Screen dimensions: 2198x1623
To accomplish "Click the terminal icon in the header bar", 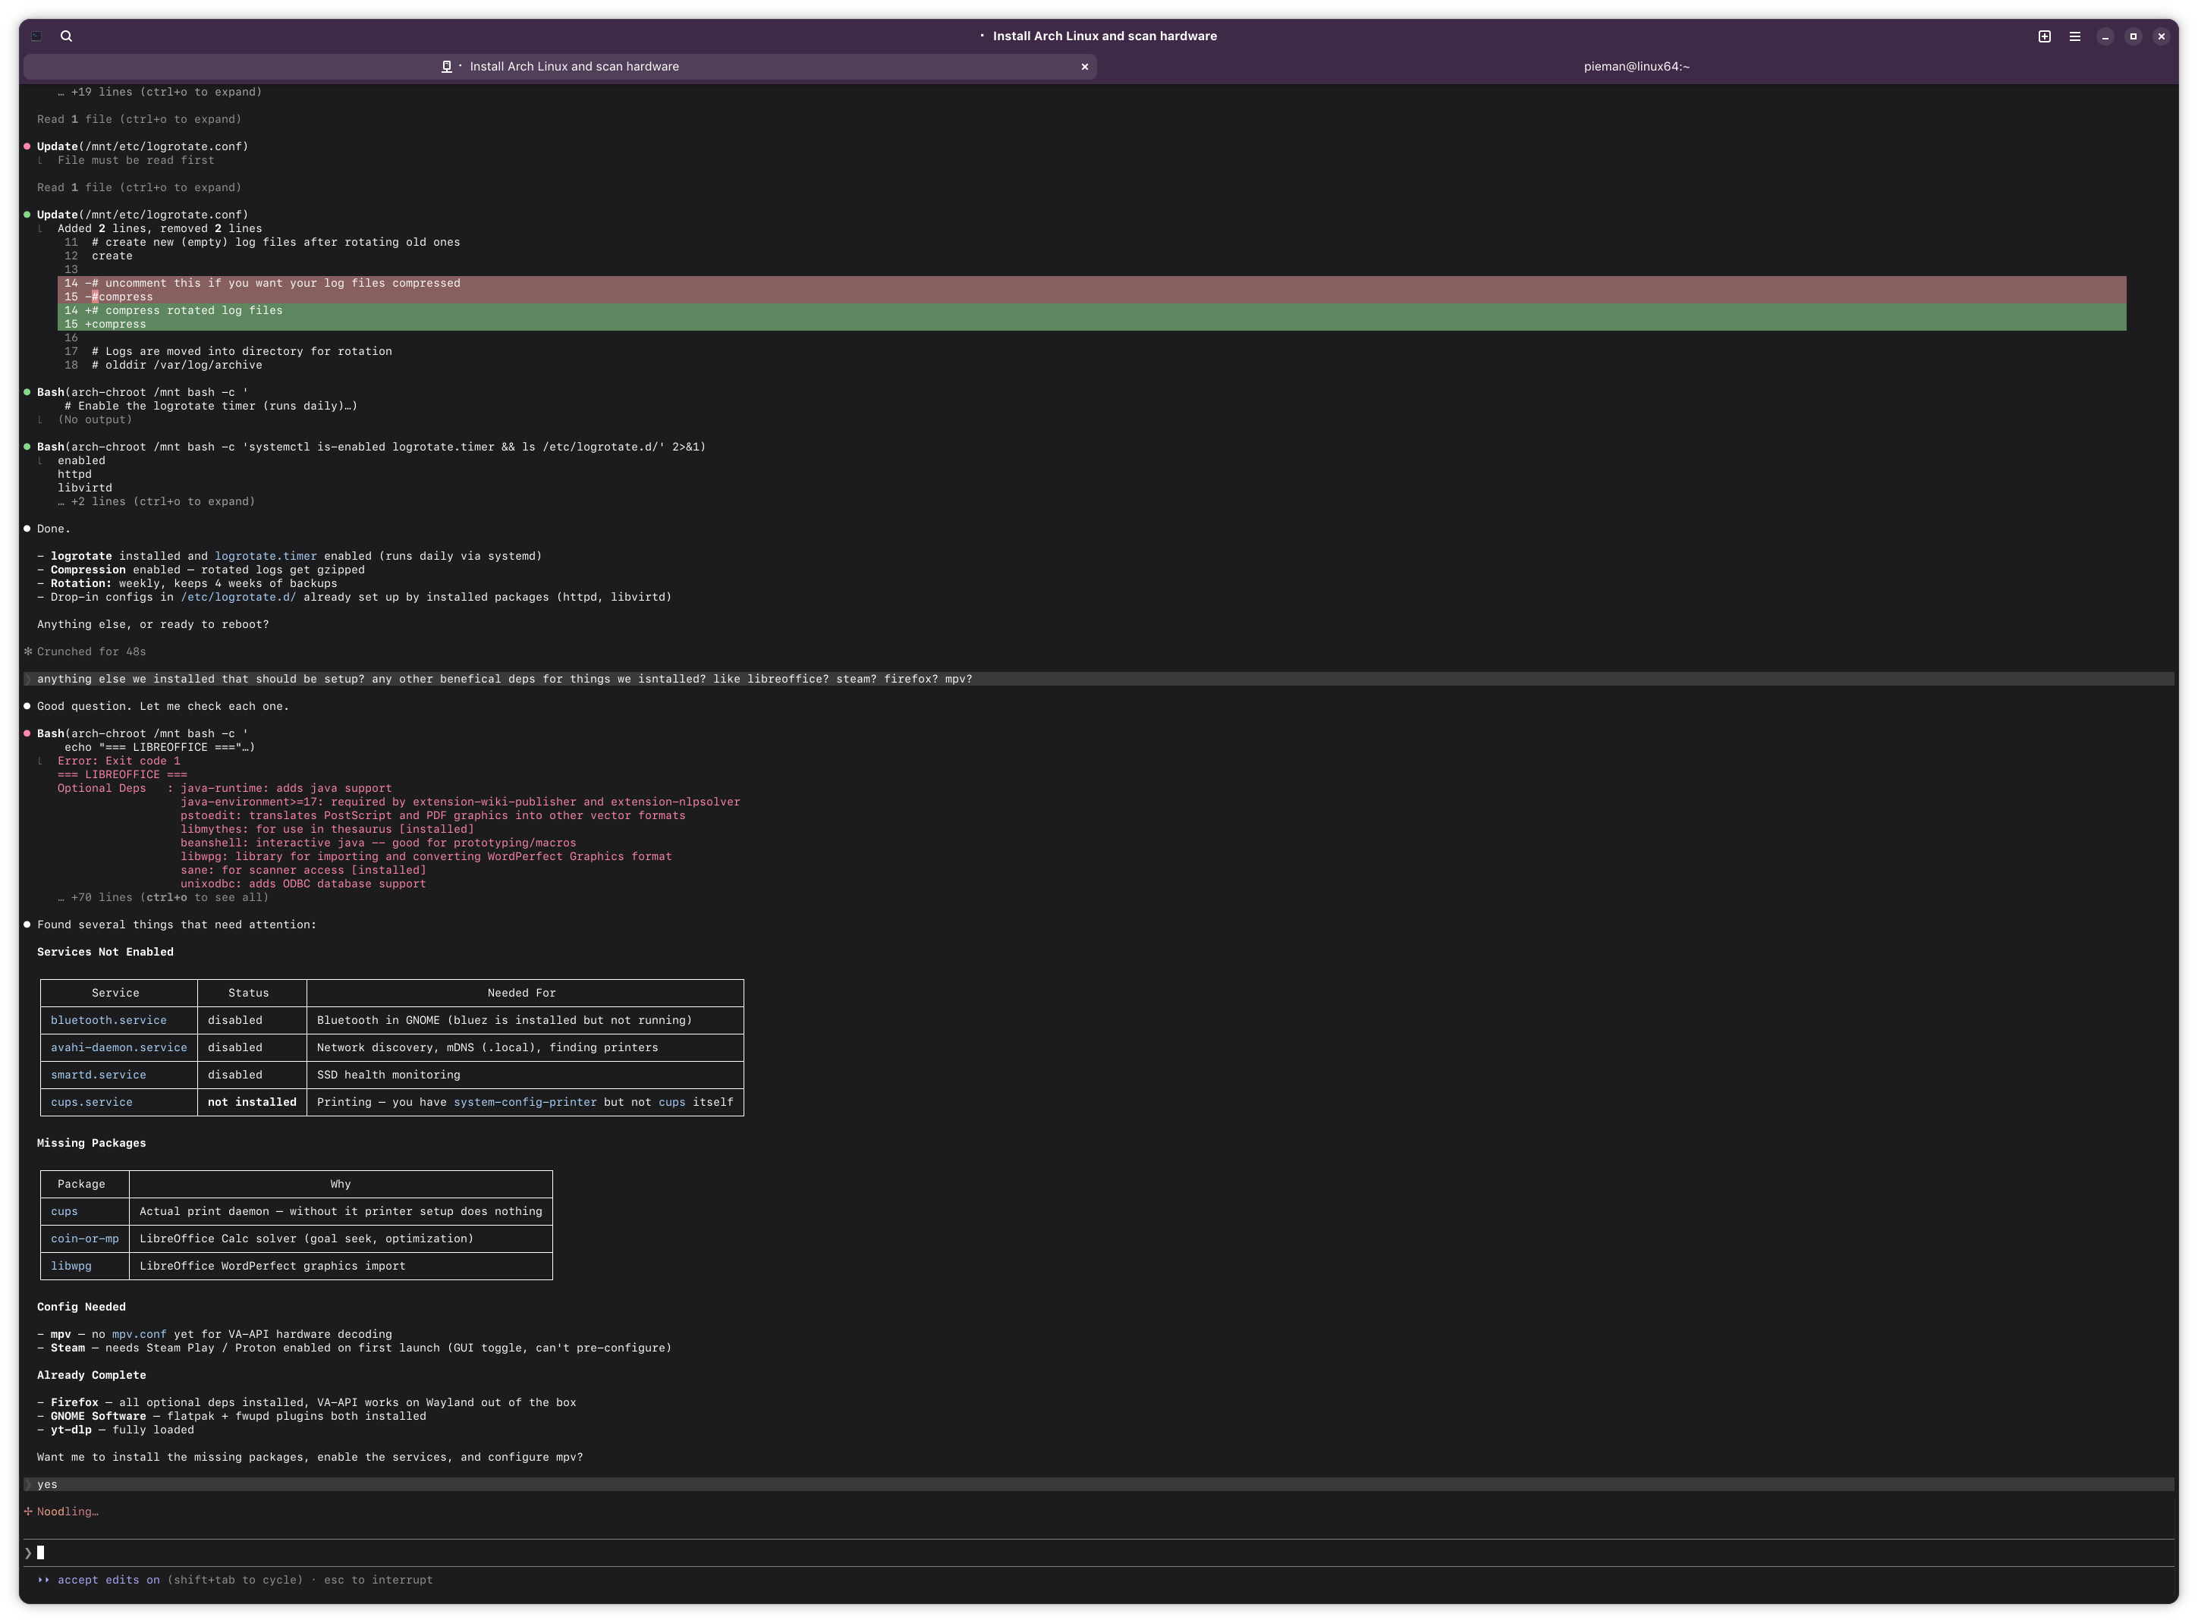I will pyautogui.click(x=36, y=36).
